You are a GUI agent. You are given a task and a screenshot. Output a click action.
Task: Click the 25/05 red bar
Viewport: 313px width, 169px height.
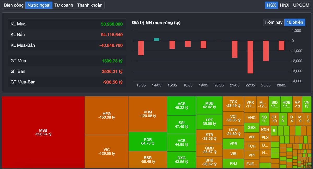266,51
